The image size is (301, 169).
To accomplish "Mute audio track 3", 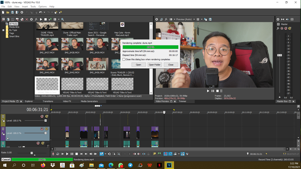I will [x=38, y=143].
